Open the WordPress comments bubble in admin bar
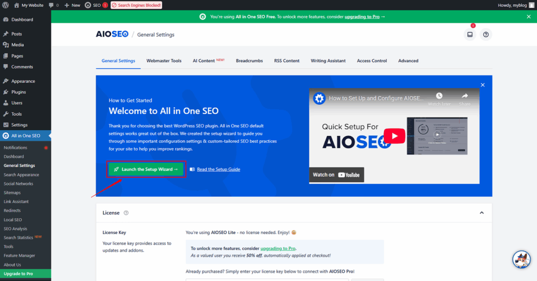 coord(53,5)
